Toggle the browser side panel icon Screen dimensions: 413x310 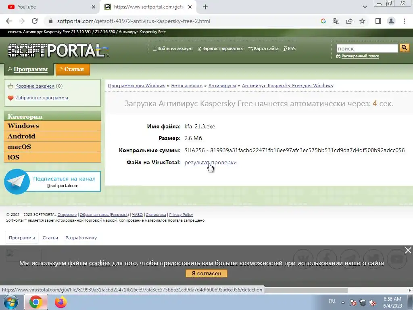378,21
